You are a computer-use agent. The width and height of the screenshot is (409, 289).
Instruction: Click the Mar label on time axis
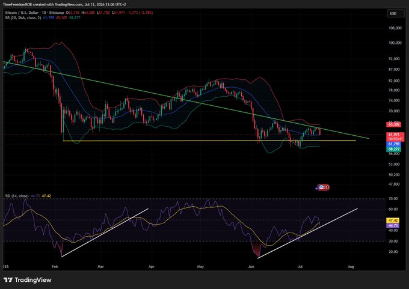[100, 267]
